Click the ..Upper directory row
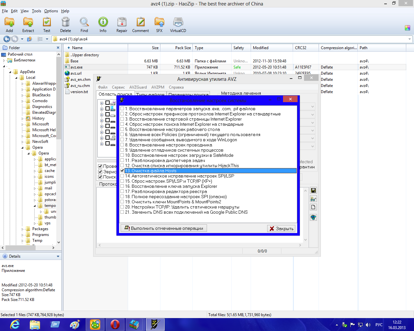This screenshot has height=331, width=414. 85,55
